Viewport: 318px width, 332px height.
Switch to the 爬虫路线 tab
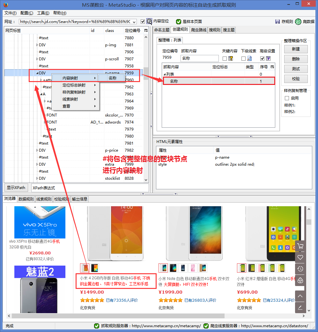199,30
